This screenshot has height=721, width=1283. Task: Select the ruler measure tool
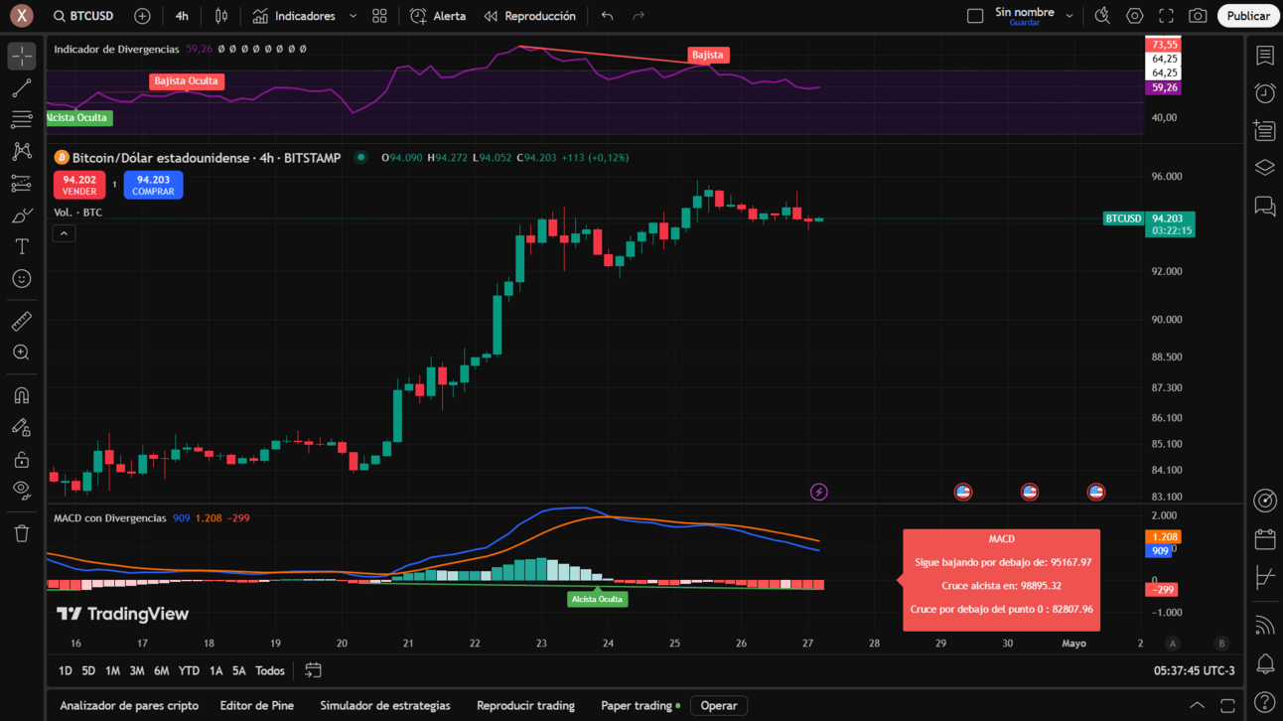tap(22, 321)
